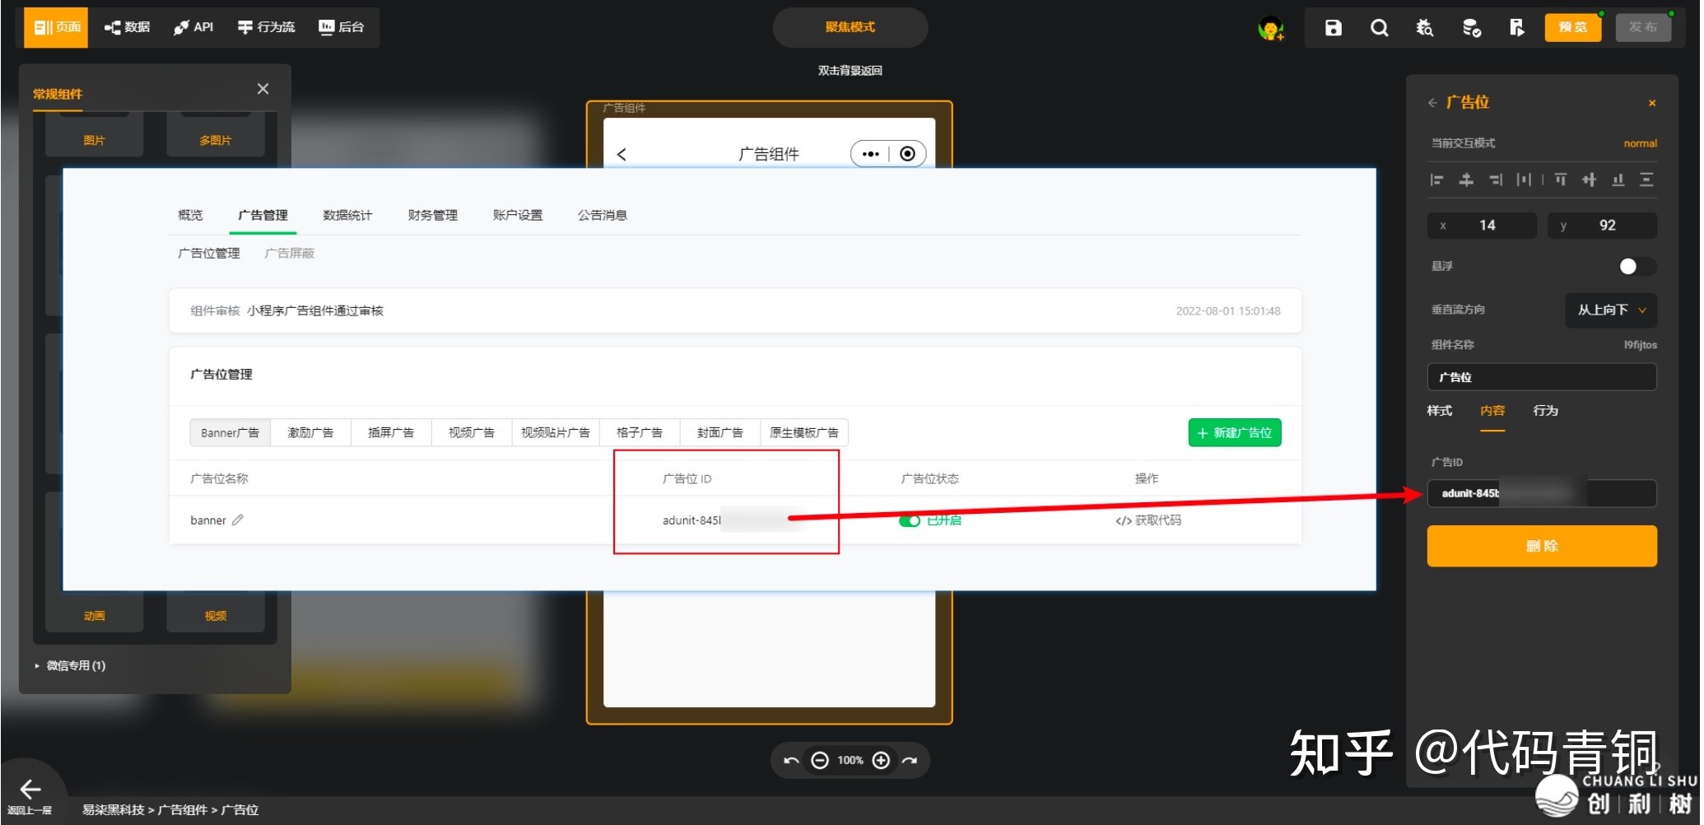Open the mini program three-dot menu
Image resolution: width=1704 pixels, height=825 pixels.
coord(870,154)
